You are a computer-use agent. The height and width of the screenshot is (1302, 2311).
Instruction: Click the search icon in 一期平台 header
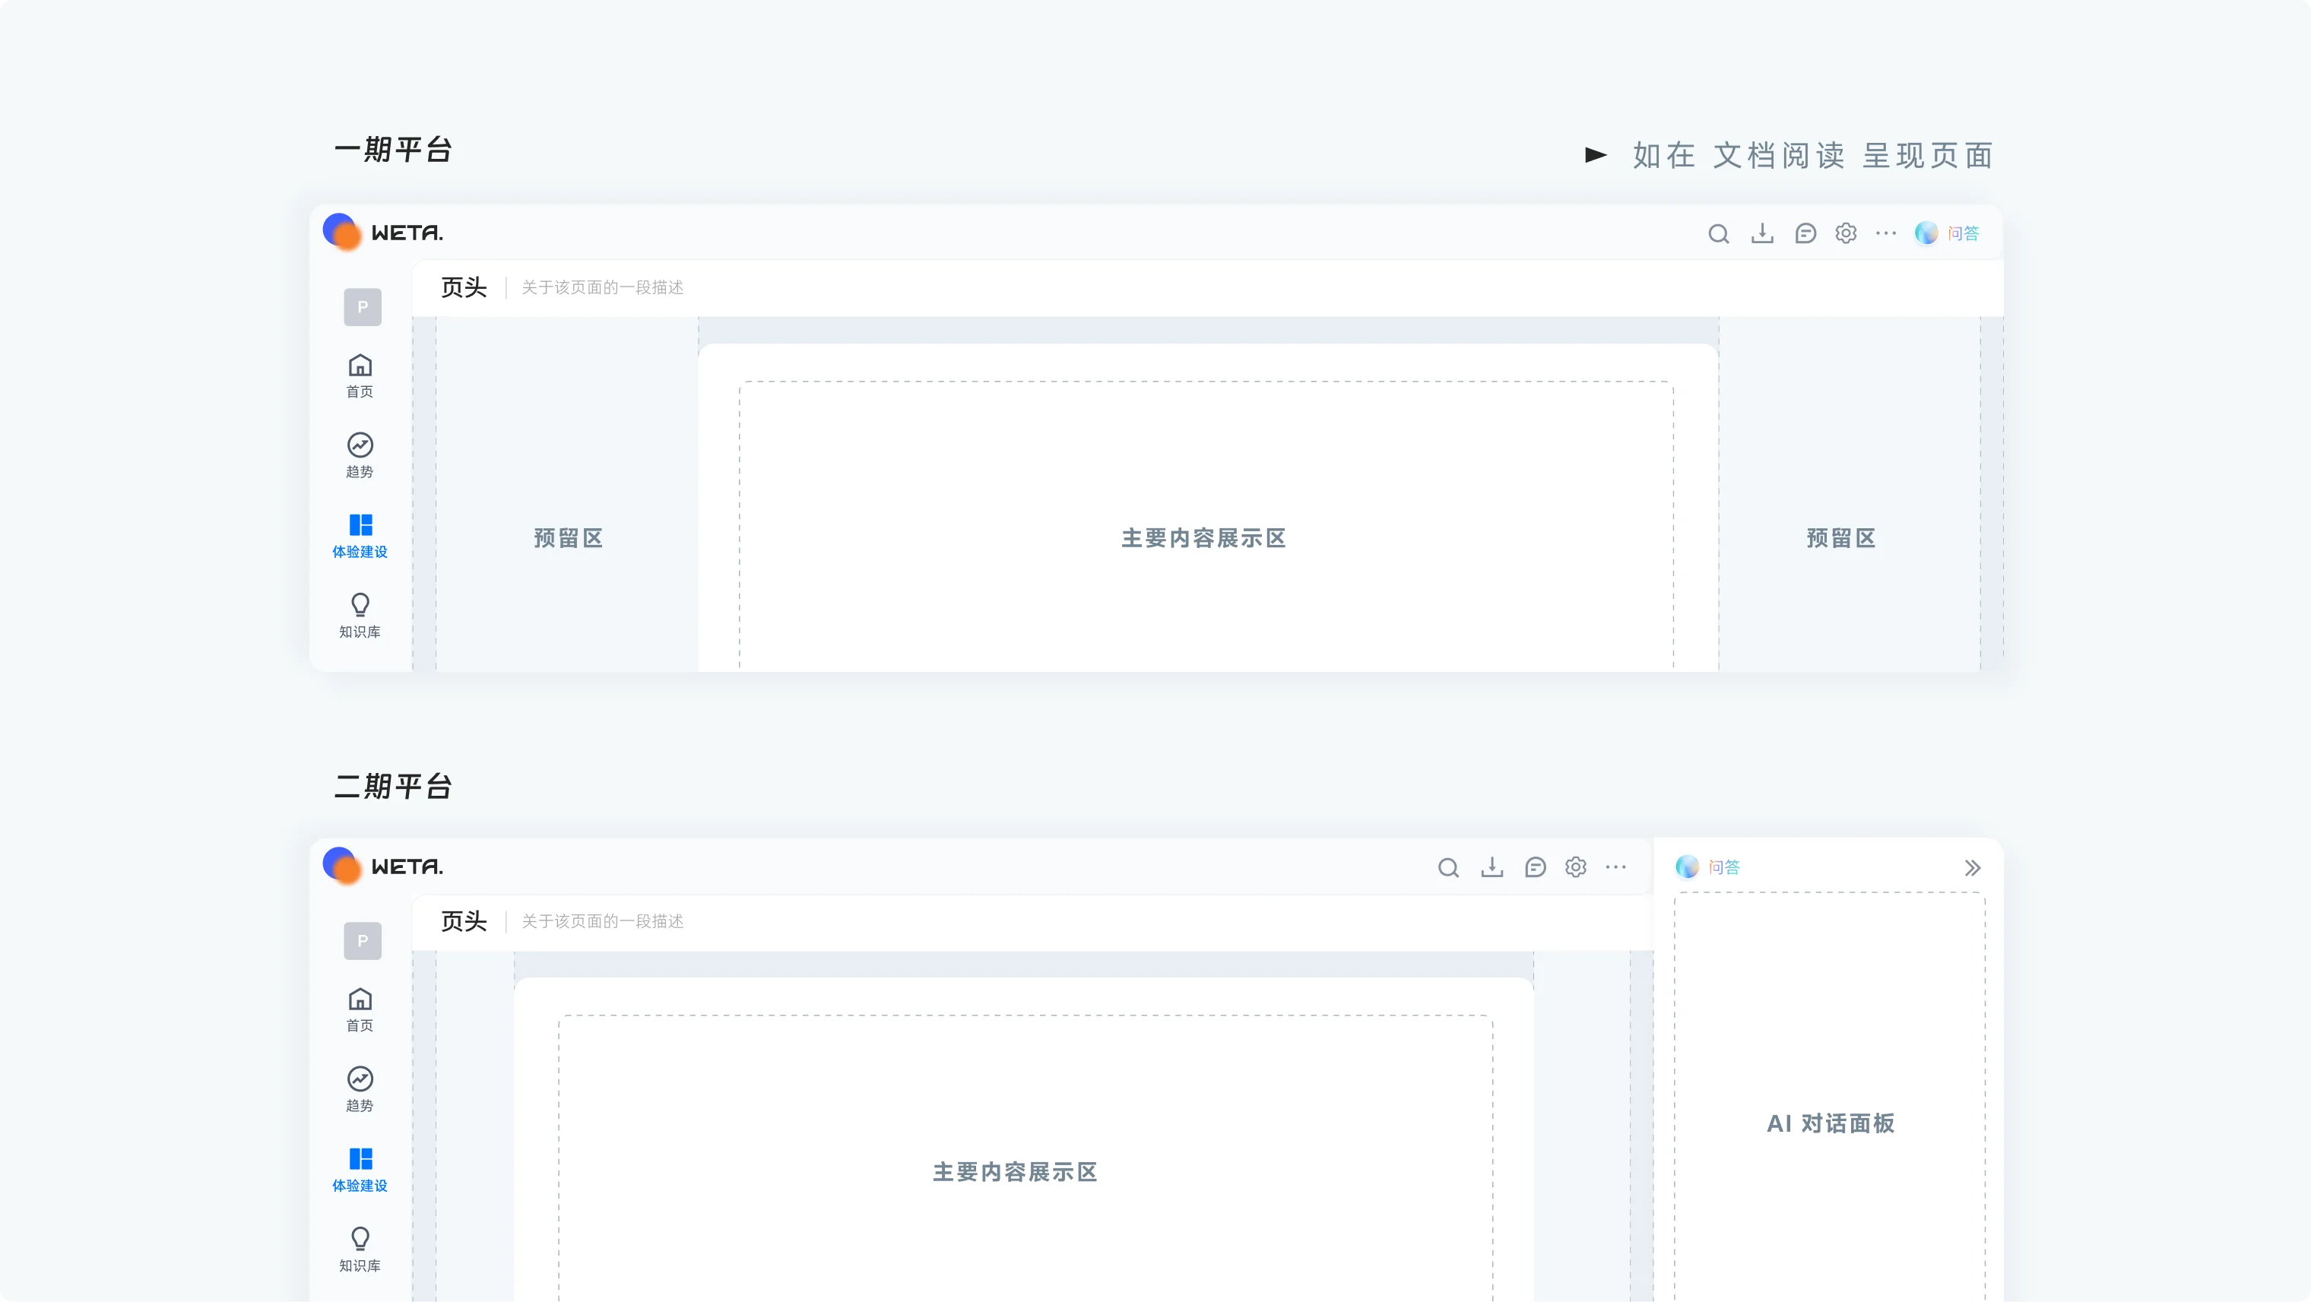(x=1718, y=234)
